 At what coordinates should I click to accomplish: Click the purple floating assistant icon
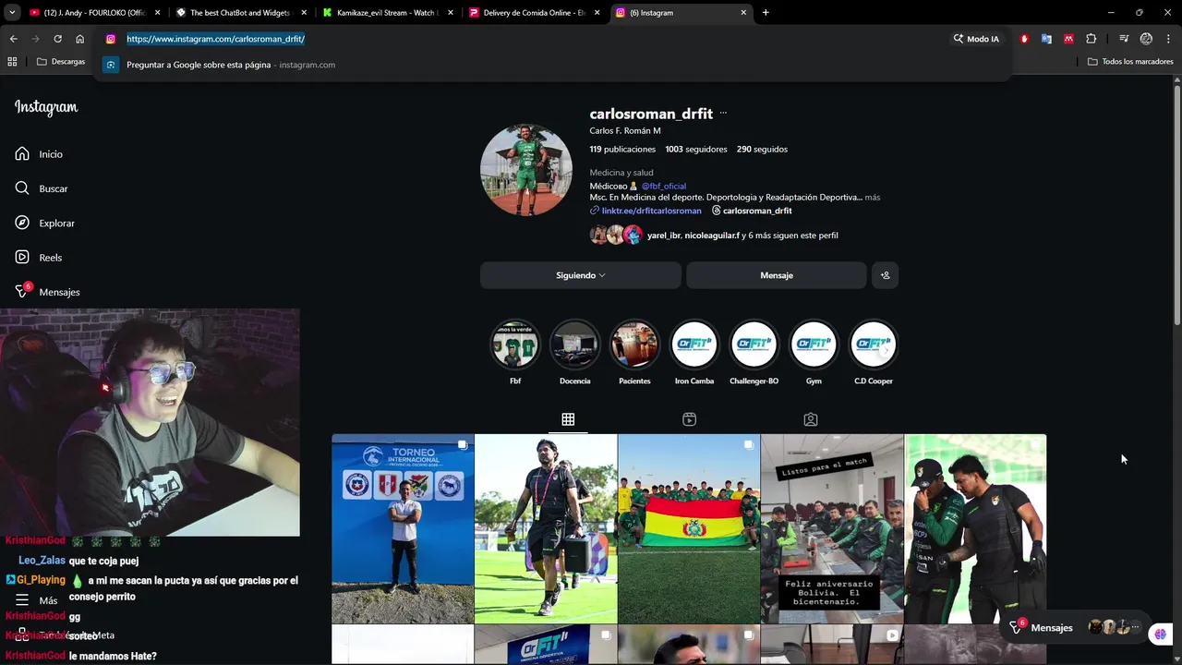(1161, 634)
